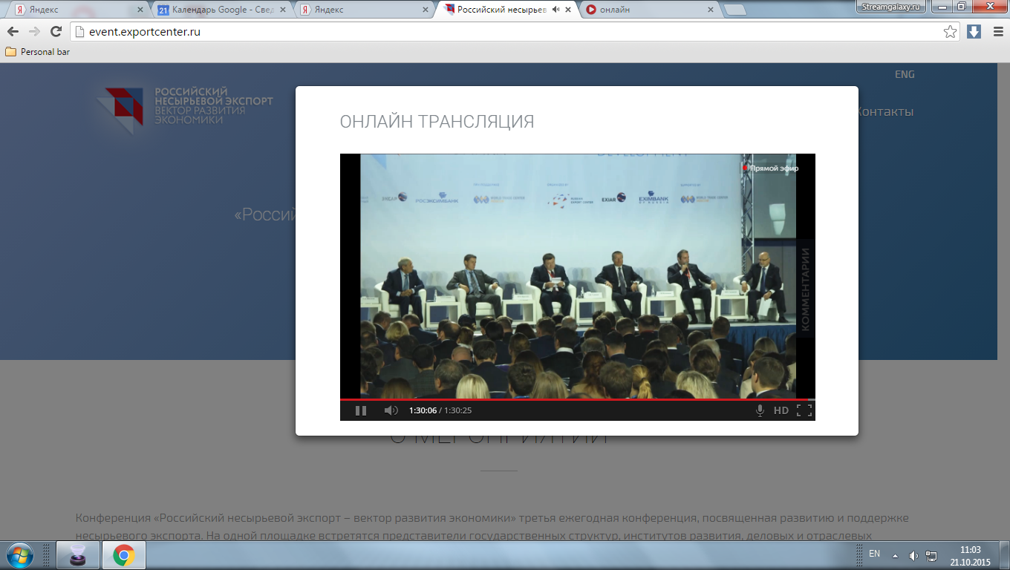The image size is (1010, 570).
Task: Click the ОНЛАЙН ТРАНСЛЯЦИЯ heading
Action: (437, 122)
